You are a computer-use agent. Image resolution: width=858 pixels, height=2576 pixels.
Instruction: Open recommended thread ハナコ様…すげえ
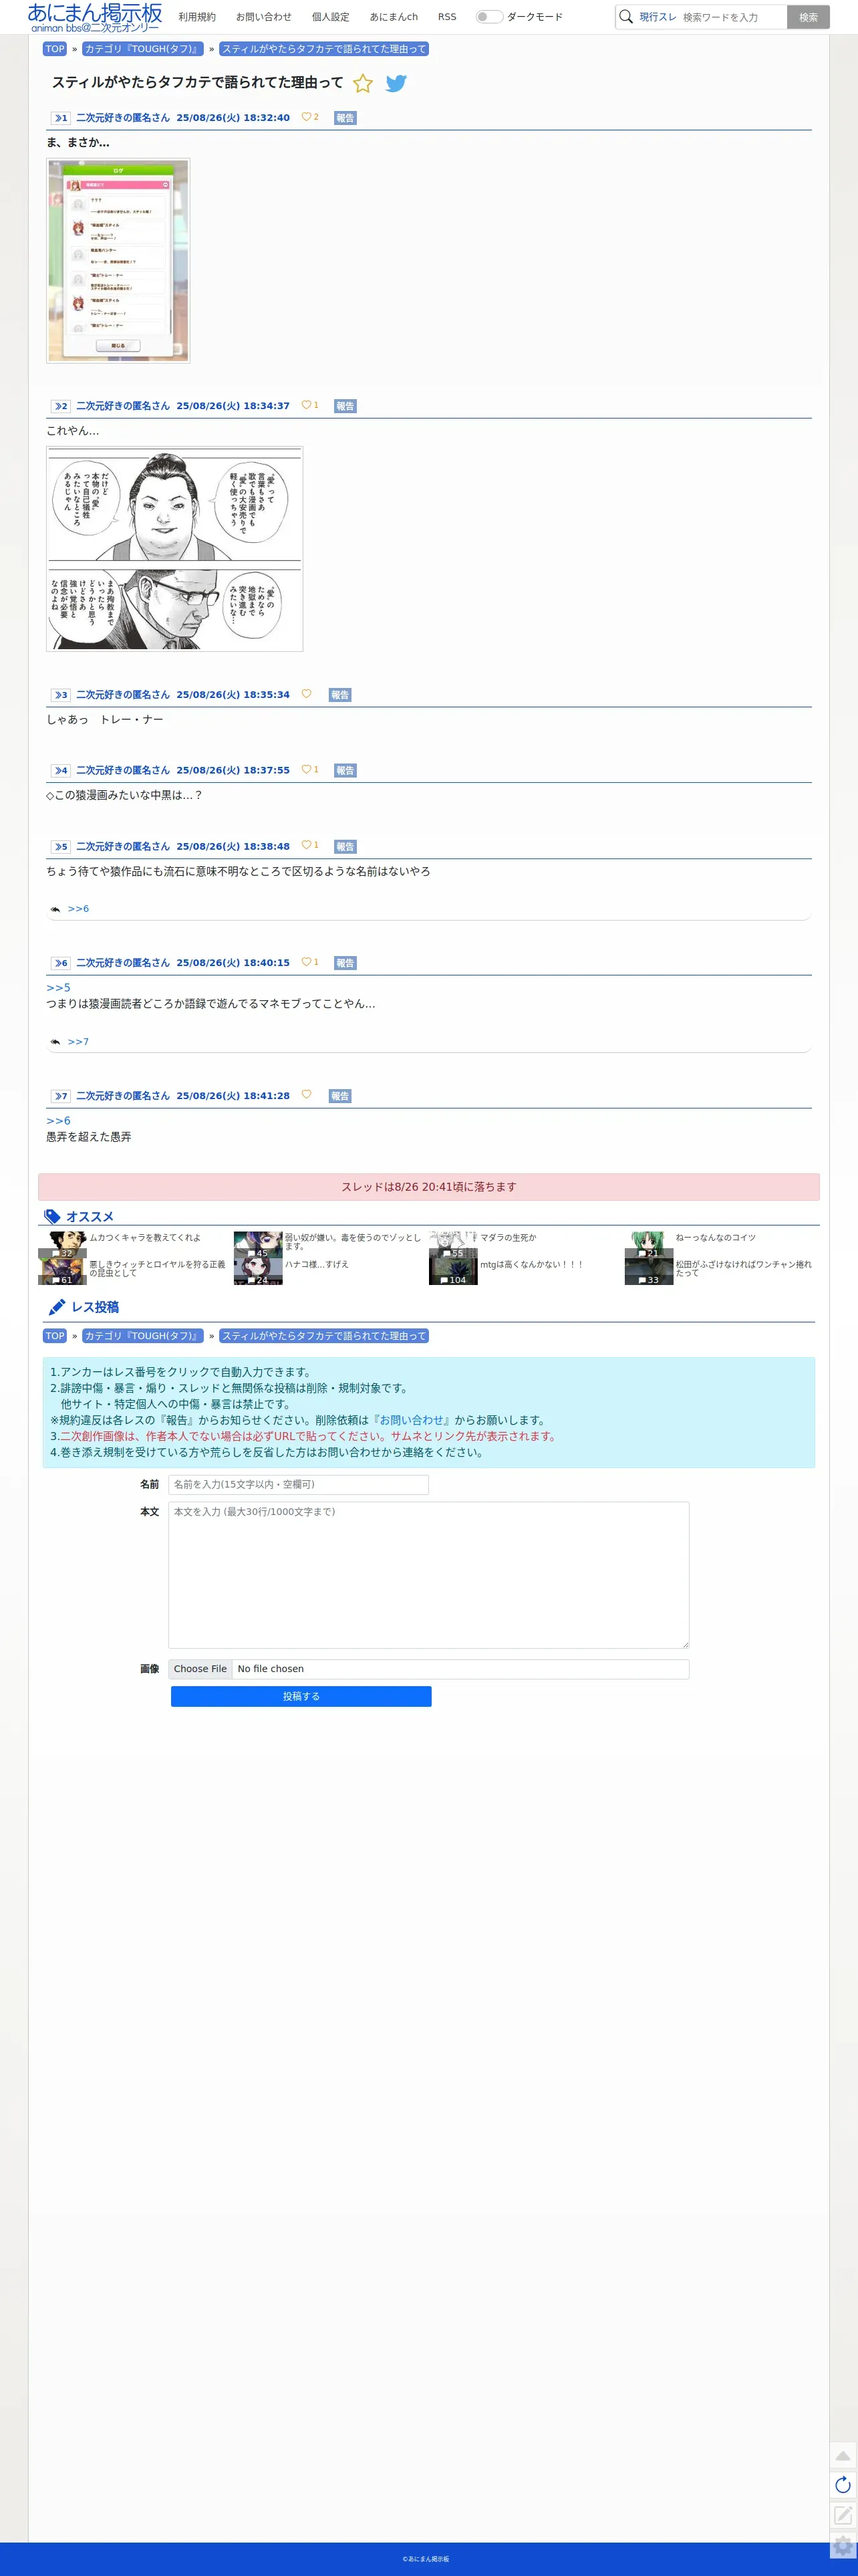(x=316, y=1265)
